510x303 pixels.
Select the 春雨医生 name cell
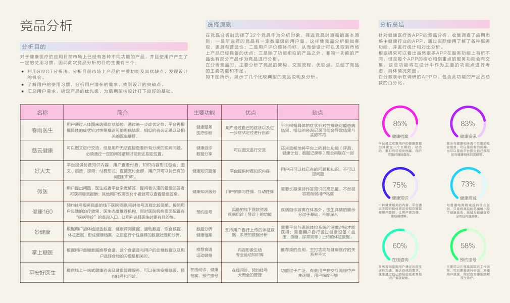42,130
